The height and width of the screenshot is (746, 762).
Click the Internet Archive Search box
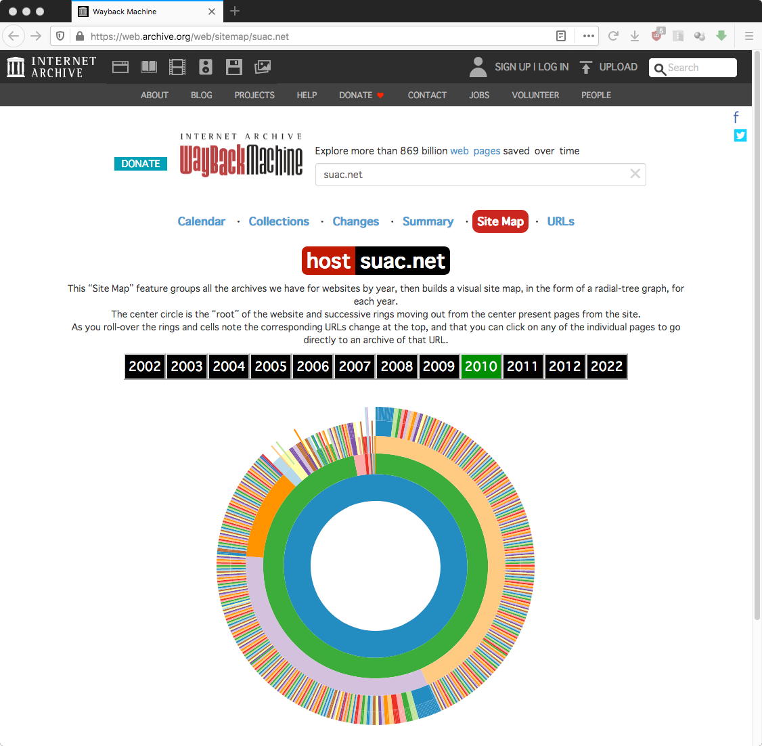pyautogui.click(x=692, y=68)
